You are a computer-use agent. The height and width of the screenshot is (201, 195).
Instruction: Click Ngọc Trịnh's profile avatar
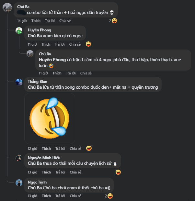[x=19, y=183]
